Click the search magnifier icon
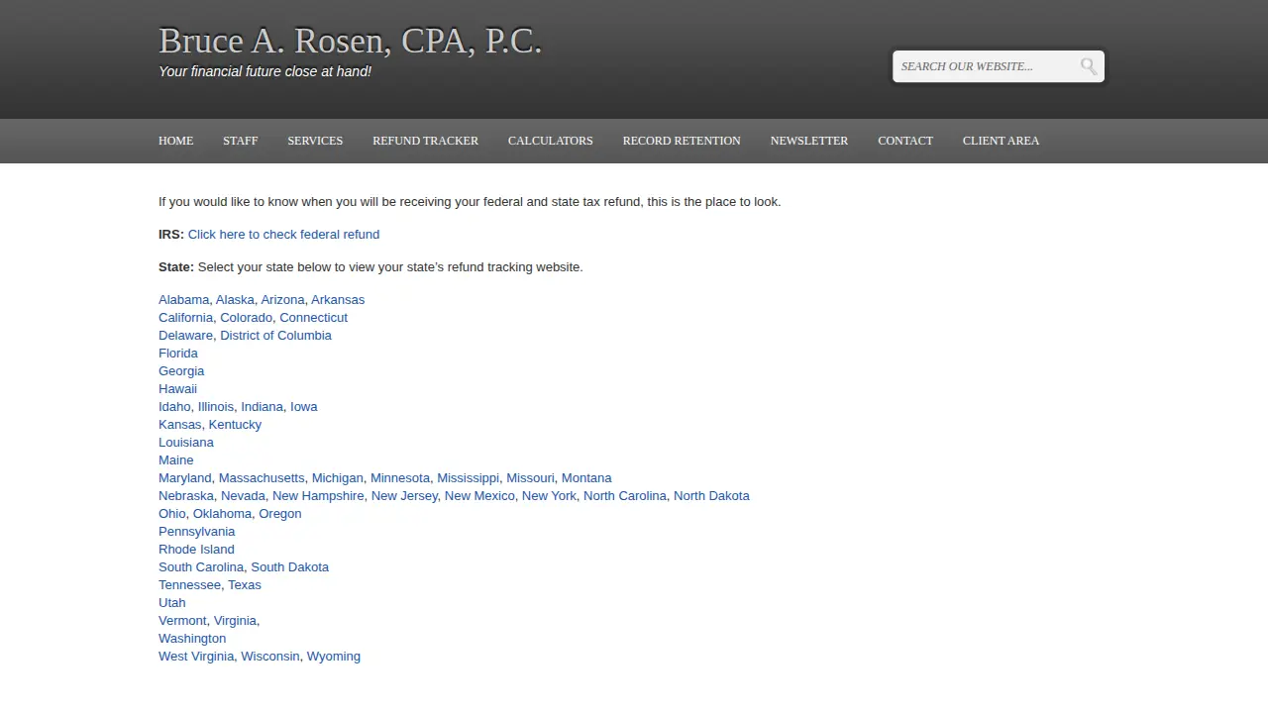 coord(1089,66)
